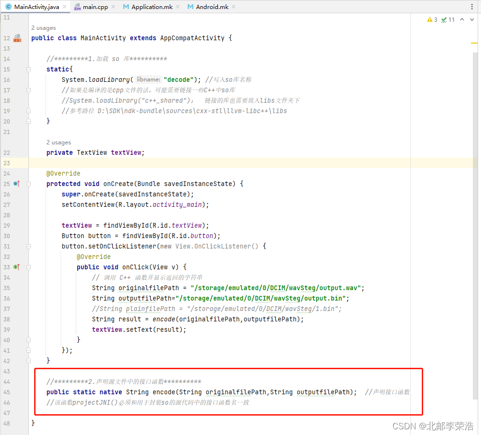The height and width of the screenshot is (435, 481).
Task: Collapse the onClickListener block on line 31
Action: click(28, 246)
